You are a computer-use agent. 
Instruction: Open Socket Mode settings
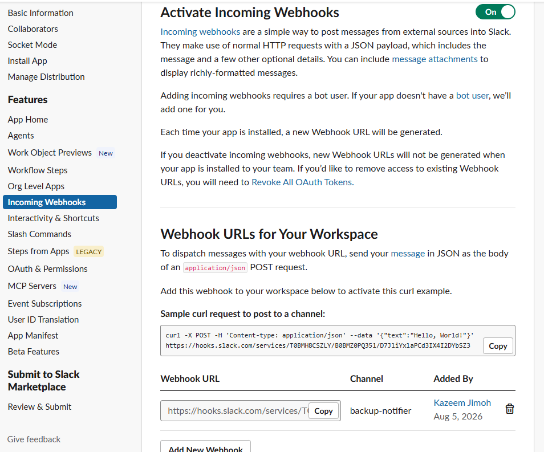point(33,45)
